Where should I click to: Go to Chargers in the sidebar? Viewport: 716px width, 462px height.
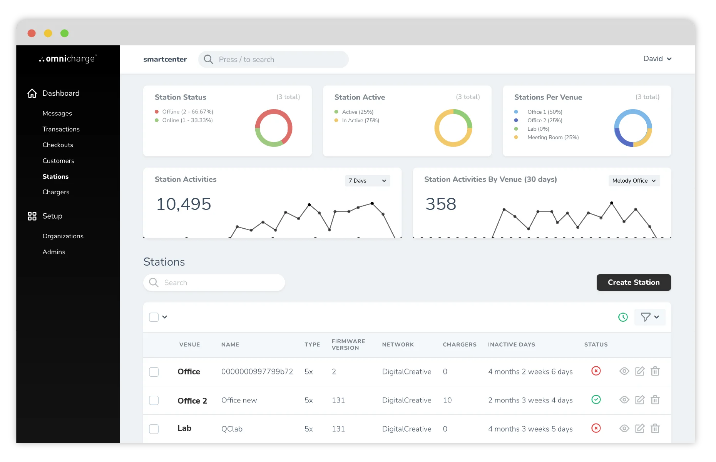pyautogui.click(x=56, y=192)
